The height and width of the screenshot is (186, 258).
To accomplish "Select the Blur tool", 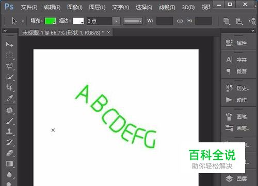I will tap(9, 174).
